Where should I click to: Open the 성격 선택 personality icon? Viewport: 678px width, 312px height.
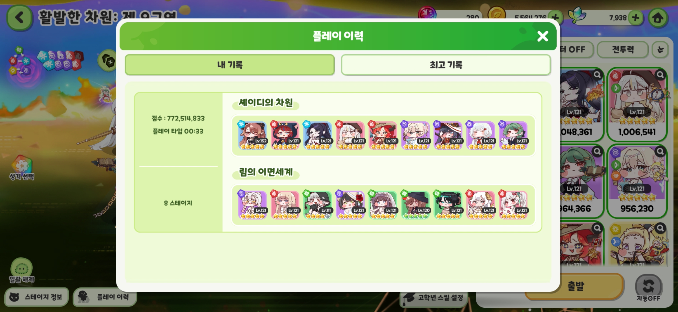point(22,168)
